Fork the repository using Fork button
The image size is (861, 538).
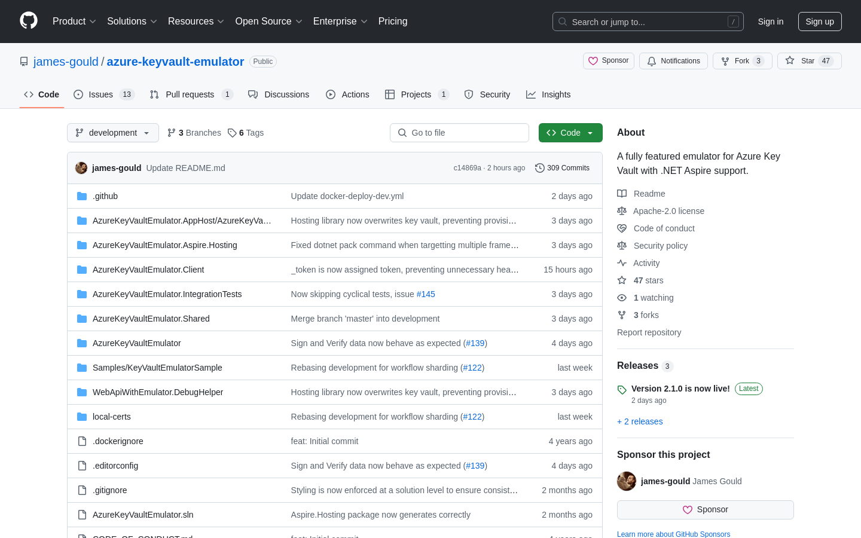[743, 61]
